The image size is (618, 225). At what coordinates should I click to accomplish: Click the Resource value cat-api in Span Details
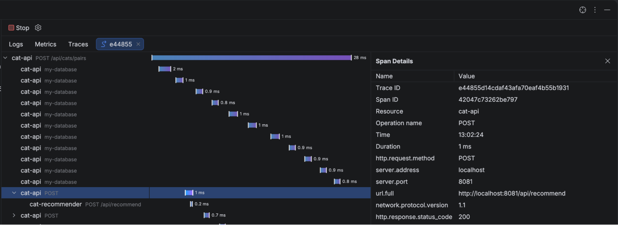click(x=469, y=111)
